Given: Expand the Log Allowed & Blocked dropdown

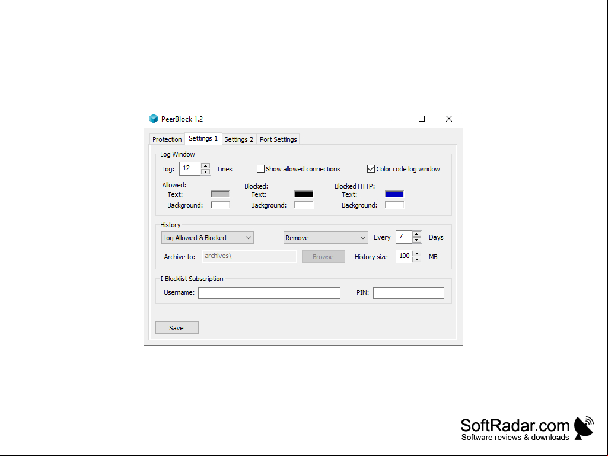Looking at the screenshot, I should pyautogui.click(x=208, y=238).
